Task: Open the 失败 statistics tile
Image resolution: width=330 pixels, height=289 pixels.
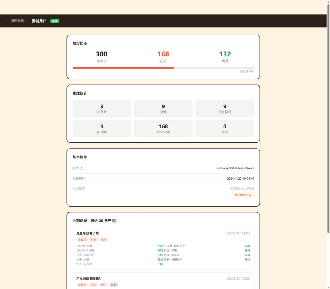Action: pyautogui.click(x=225, y=128)
